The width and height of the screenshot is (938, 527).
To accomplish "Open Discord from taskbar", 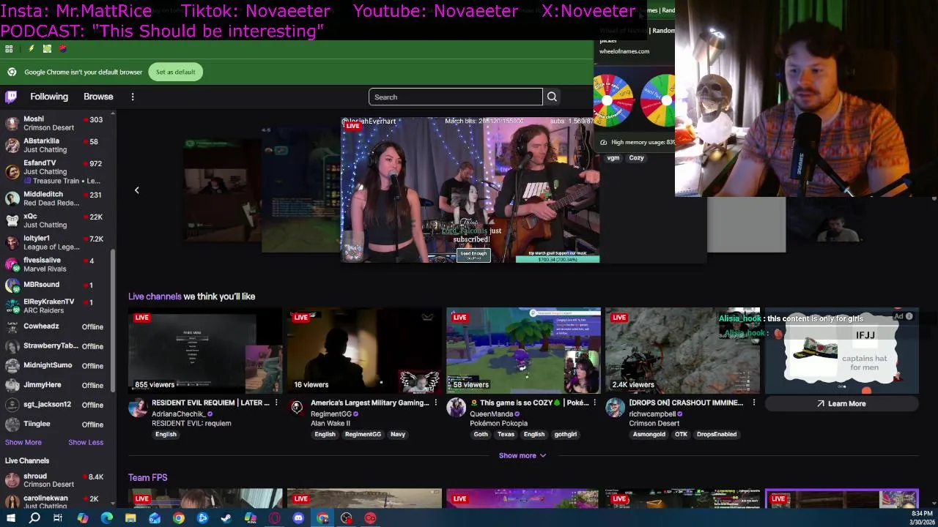I will [298, 518].
